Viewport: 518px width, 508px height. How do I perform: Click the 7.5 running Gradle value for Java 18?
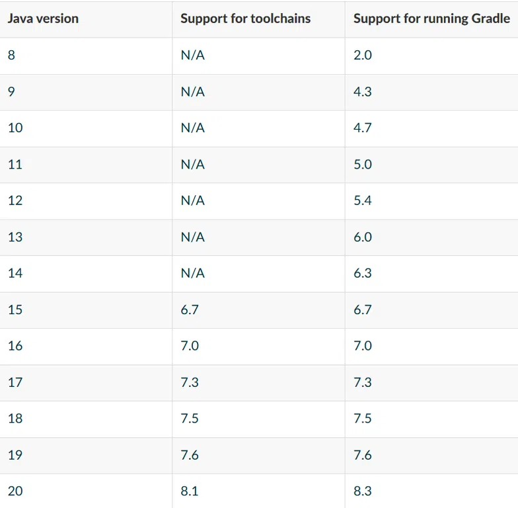click(362, 418)
